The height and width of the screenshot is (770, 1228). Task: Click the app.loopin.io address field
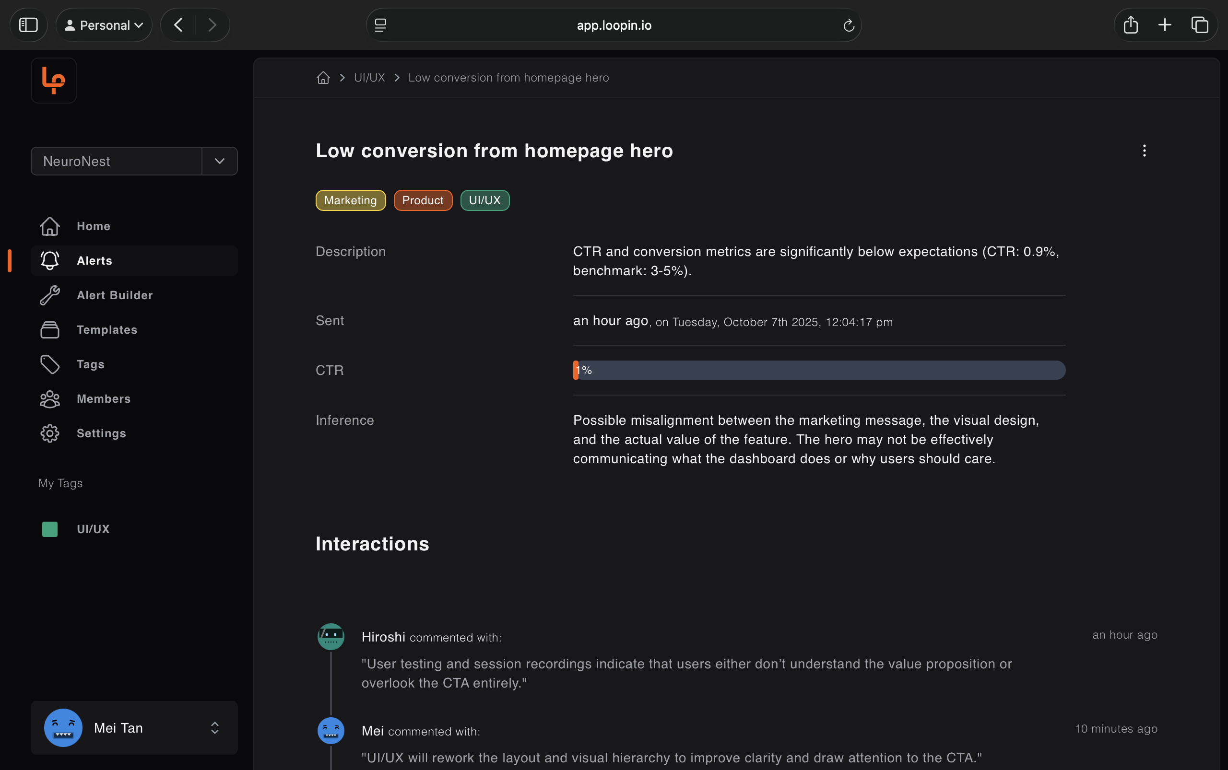point(614,25)
